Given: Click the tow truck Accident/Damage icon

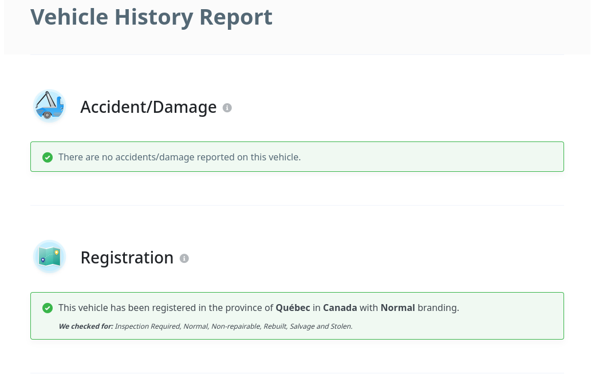Looking at the screenshot, I should [49, 106].
